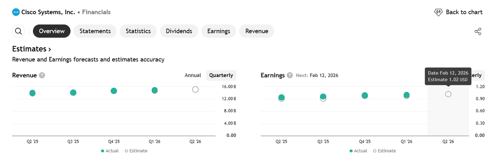The height and width of the screenshot is (163, 496).
Task: Click Q1 '26 earnings actual dot
Action: coord(406,95)
